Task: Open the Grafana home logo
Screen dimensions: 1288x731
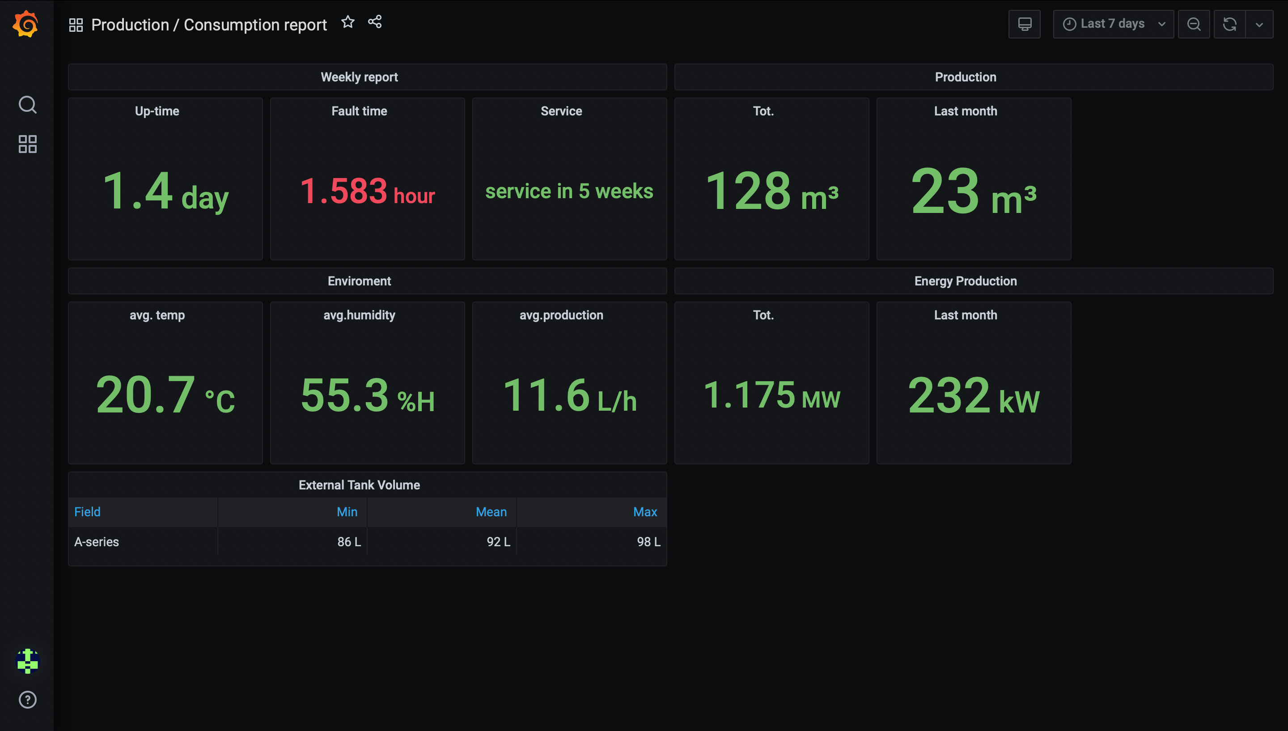Action: (x=25, y=24)
